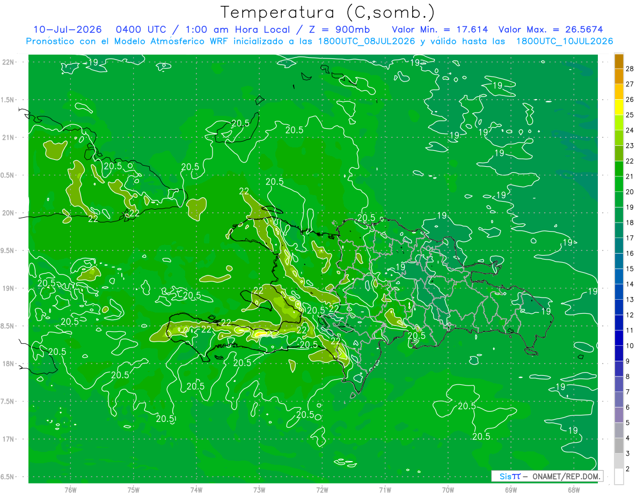The height and width of the screenshot is (497, 644).
Task: Click the '21N' latitude axis label
Action: point(9,137)
